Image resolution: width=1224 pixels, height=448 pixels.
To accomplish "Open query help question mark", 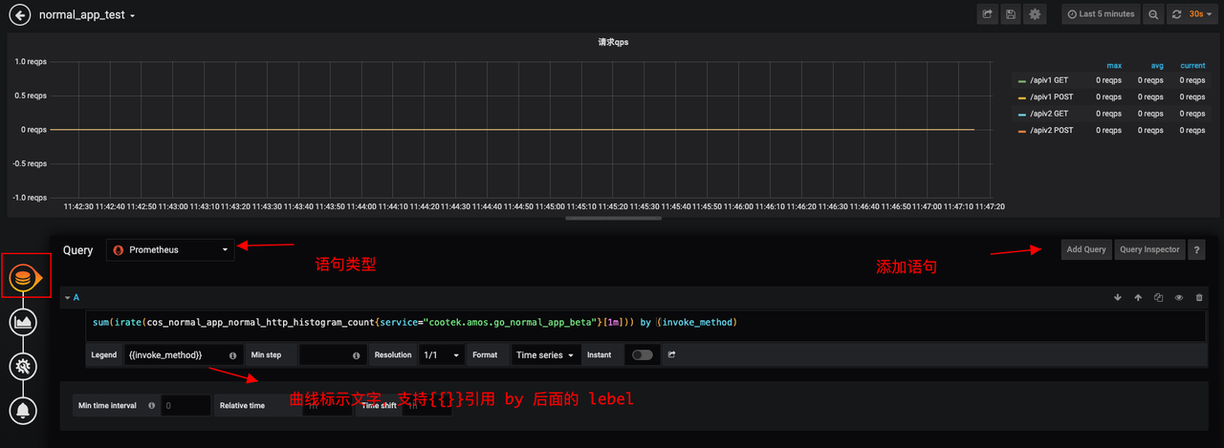I will [x=1196, y=249].
